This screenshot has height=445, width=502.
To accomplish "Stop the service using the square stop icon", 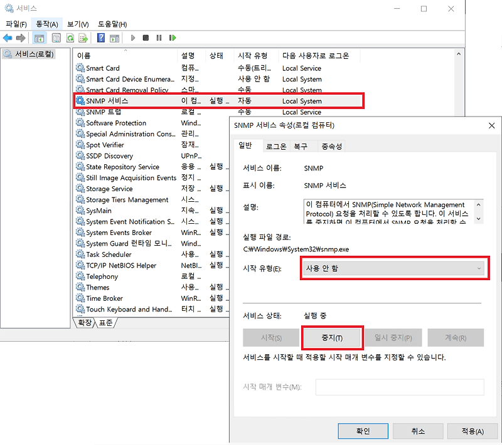I will click(146, 38).
